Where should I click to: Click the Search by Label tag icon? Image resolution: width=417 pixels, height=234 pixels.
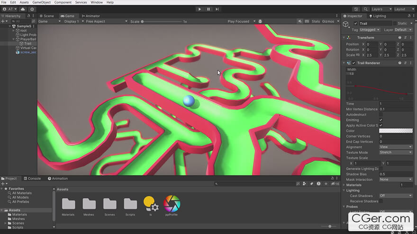[311, 183]
